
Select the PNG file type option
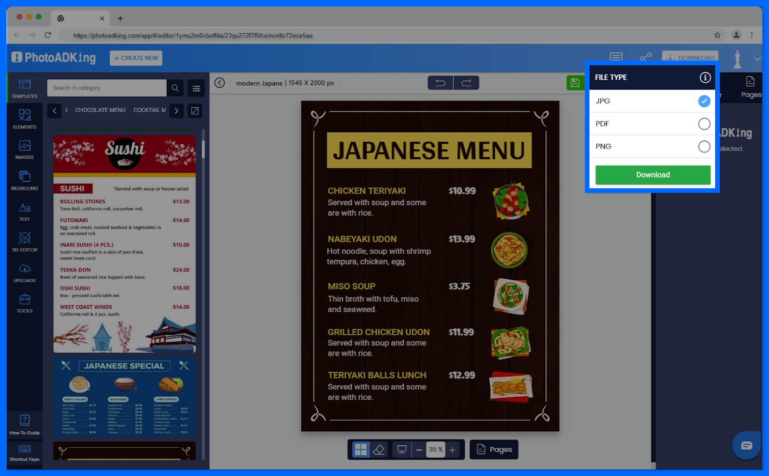tap(704, 146)
